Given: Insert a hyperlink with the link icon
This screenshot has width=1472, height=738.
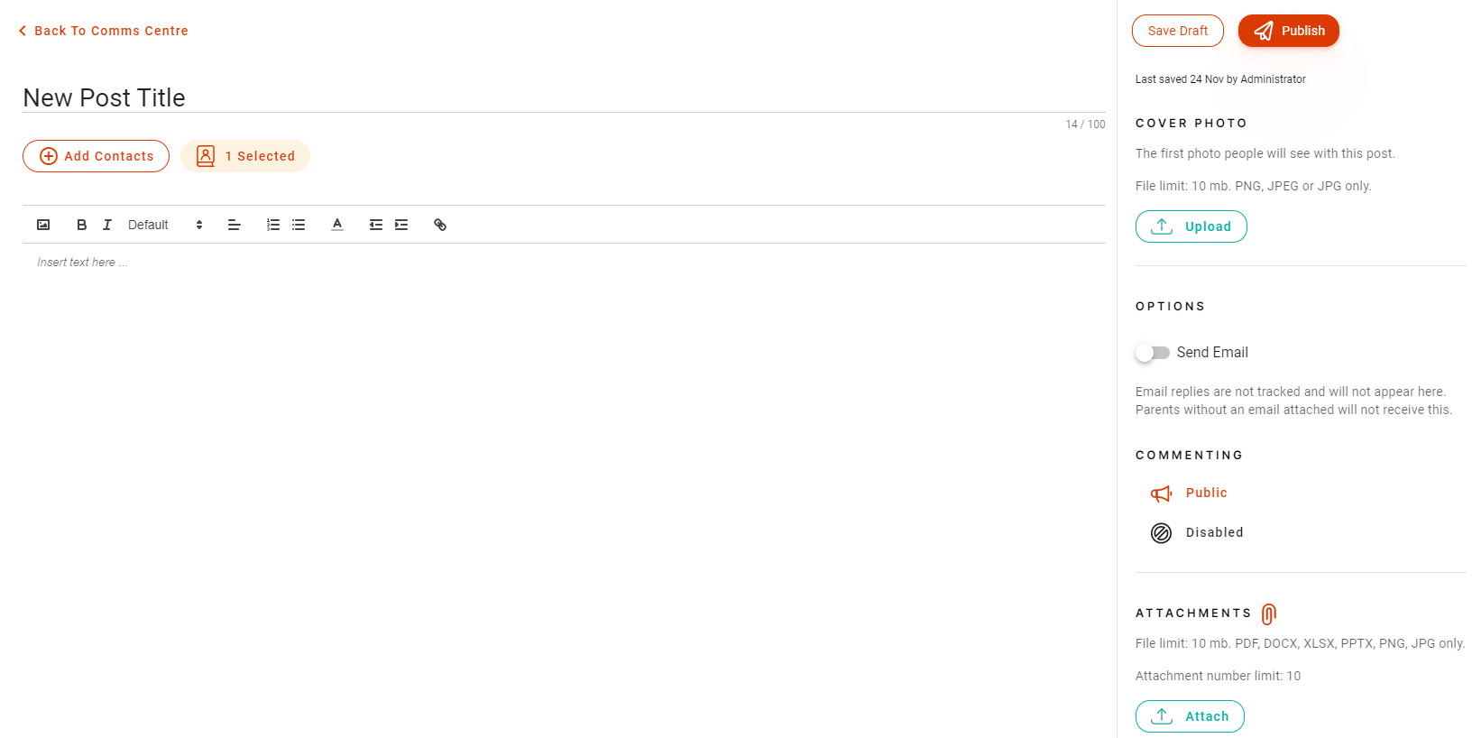Looking at the screenshot, I should tap(440, 225).
